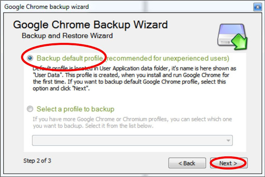Click the greyed-out Chromium profiles description text

(x=132, y=123)
